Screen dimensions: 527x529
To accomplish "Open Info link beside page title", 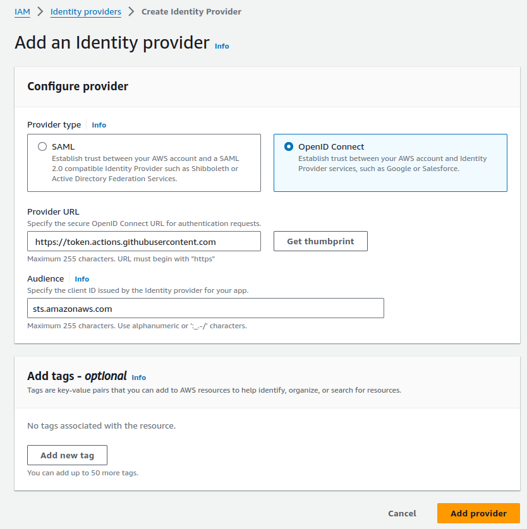I will (x=222, y=46).
